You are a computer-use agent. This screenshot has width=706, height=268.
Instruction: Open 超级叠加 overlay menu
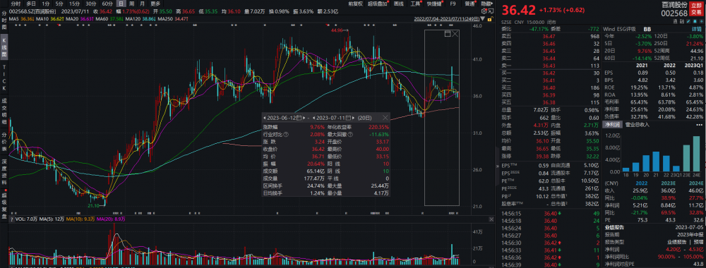(377, 4)
